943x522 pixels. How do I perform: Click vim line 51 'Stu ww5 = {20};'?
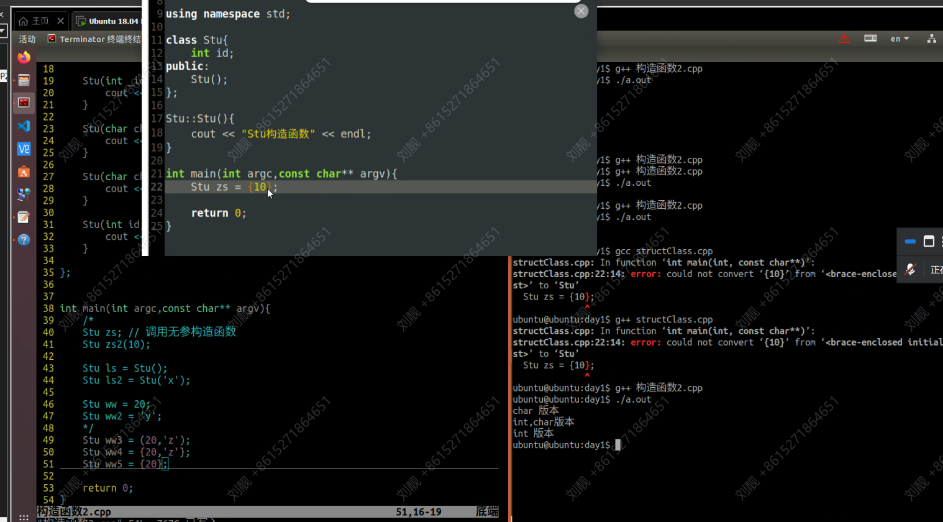coord(125,464)
